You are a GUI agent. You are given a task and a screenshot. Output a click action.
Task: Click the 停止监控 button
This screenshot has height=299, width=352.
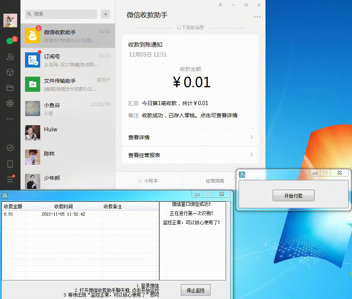coord(195,290)
